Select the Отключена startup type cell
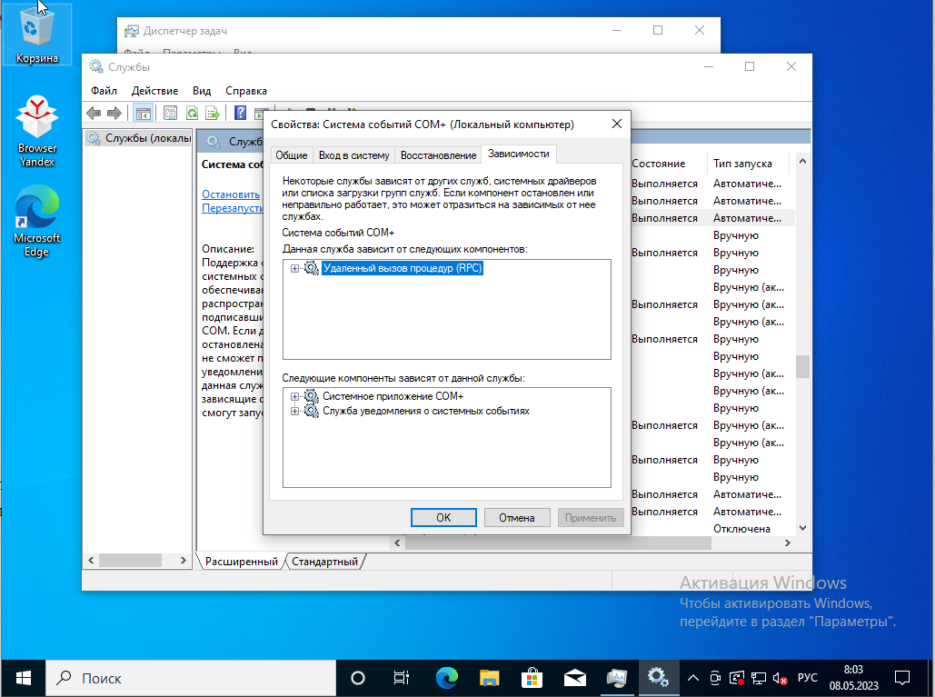Viewport: 935px width, 697px height. pyautogui.click(x=741, y=529)
